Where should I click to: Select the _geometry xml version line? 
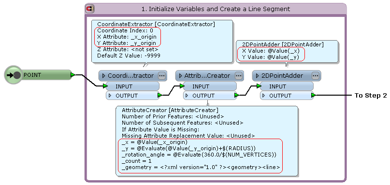pos(201,167)
